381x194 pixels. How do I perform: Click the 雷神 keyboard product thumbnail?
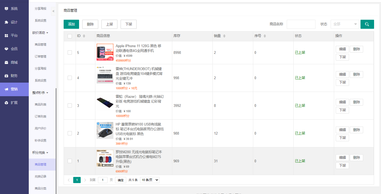click(105, 75)
